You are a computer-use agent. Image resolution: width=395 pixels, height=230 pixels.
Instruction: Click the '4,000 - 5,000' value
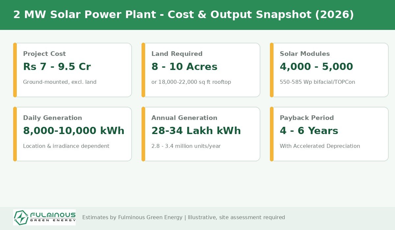[x=316, y=67]
